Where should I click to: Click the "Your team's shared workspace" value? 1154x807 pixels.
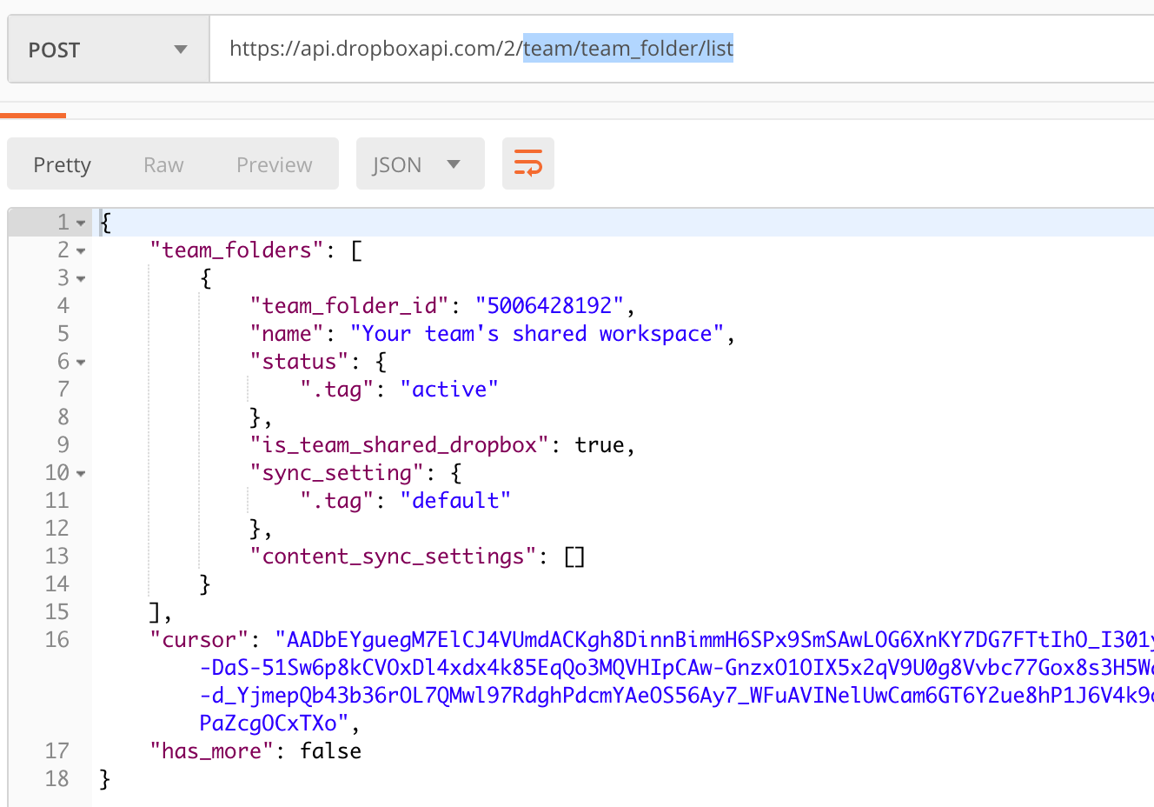[x=537, y=334]
